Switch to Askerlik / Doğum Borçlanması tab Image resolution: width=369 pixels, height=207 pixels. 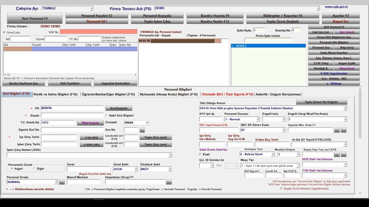[x=279, y=94]
